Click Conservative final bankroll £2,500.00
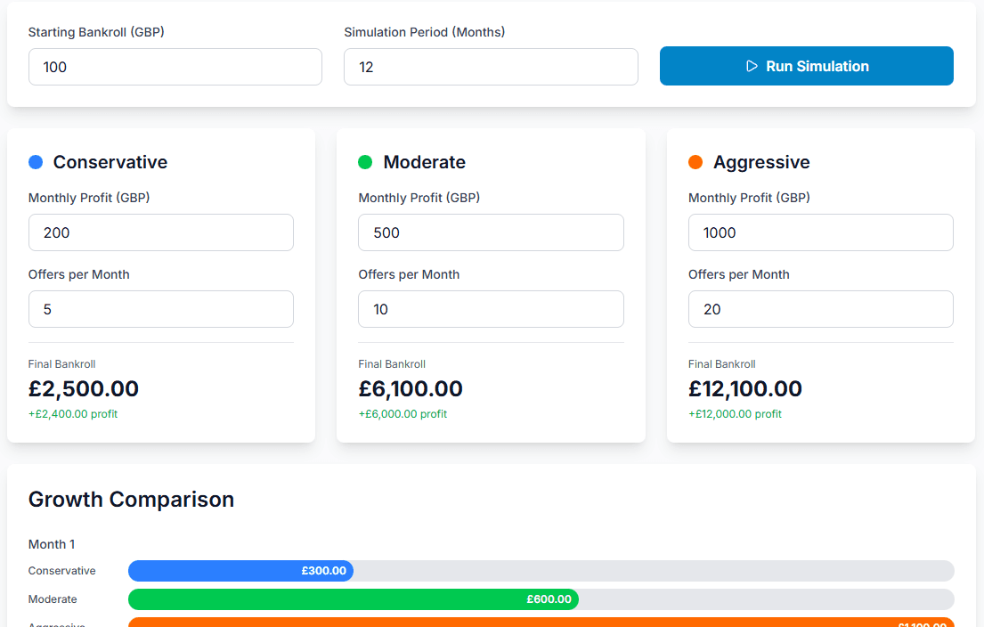Image resolution: width=984 pixels, height=627 pixels. 84,389
